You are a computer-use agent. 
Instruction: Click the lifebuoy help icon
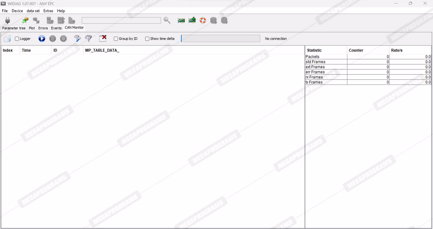coord(203,21)
